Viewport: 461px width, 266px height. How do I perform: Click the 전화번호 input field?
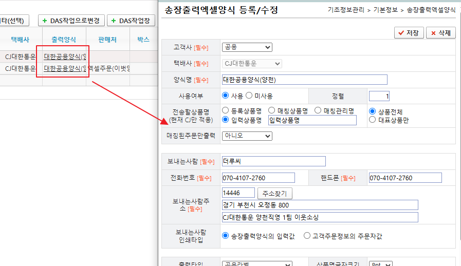(259, 178)
